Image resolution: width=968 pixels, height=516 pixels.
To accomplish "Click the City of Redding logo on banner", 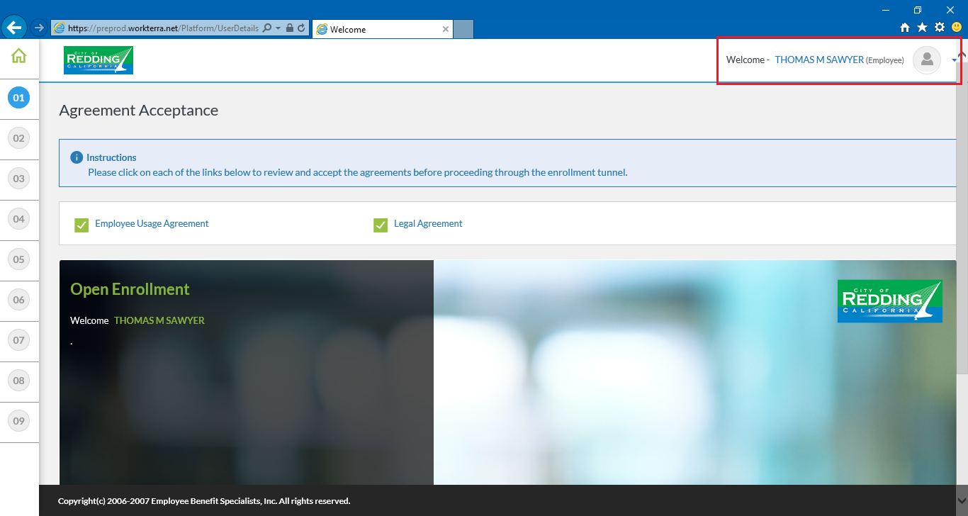I will pos(890,301).
